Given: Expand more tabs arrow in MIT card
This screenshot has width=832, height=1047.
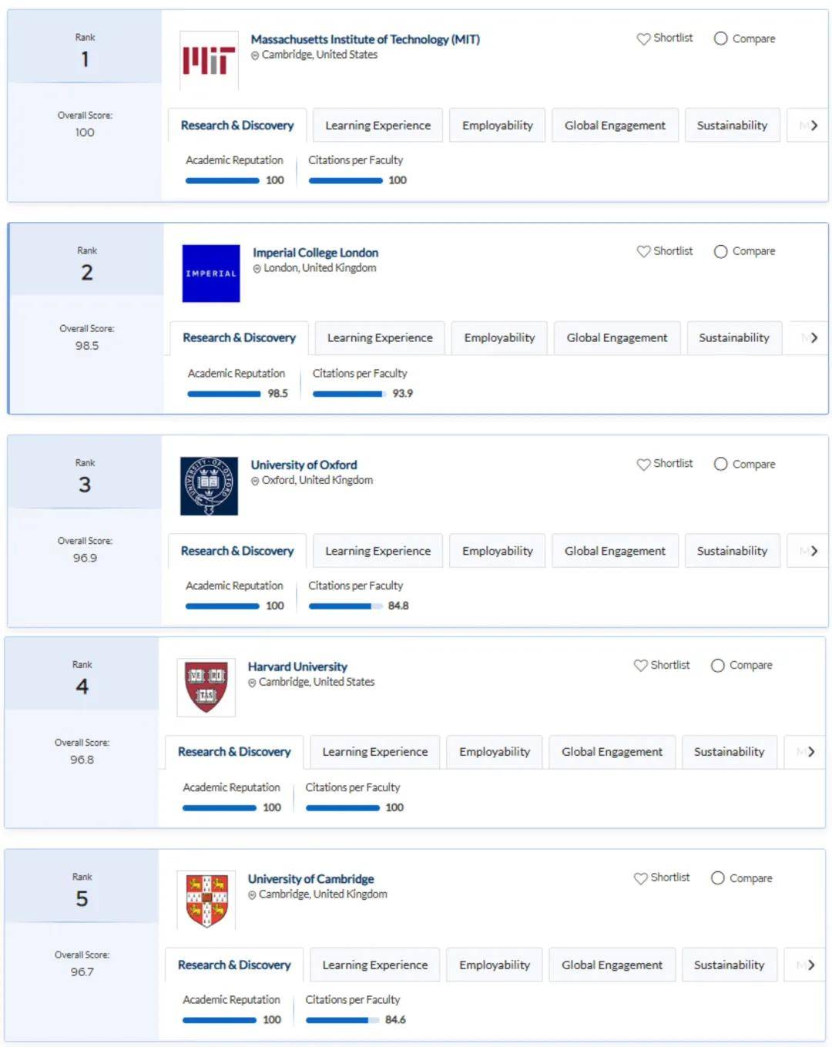Looking at the screenshot, I should pos(814,126).
